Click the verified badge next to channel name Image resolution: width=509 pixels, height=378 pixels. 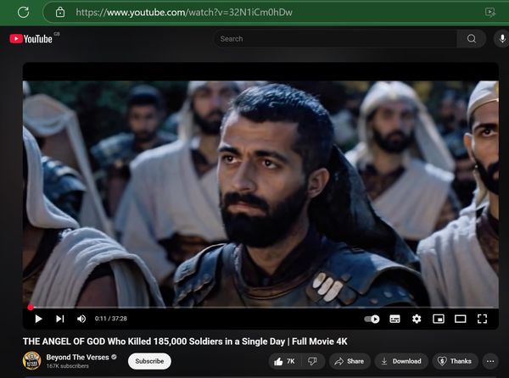pos(114,357)
